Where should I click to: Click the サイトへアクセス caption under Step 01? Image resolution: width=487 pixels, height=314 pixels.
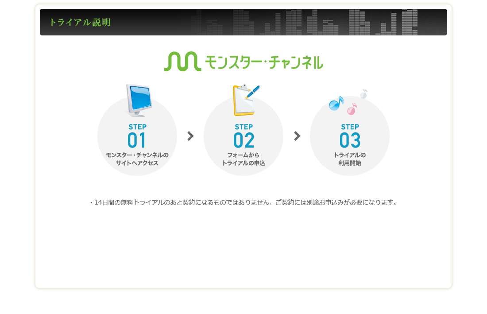137,163
